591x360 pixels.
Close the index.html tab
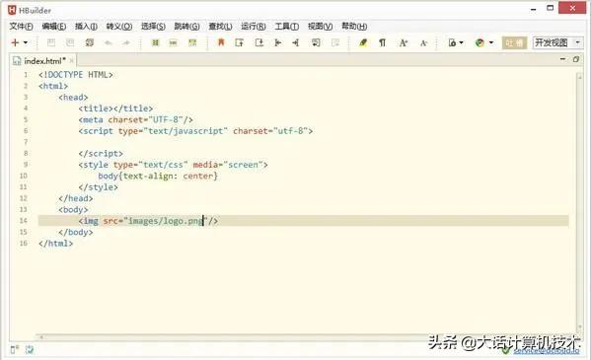tap(72, 60)
